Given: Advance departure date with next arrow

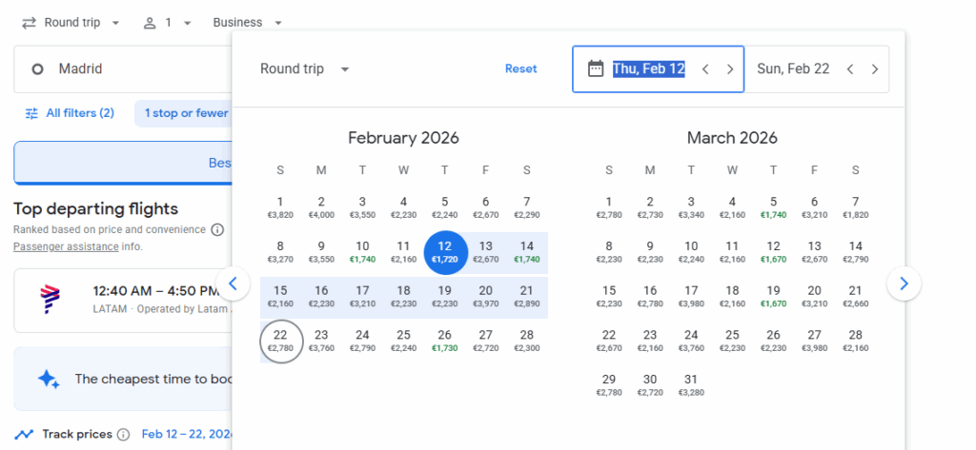Looking at the screenshot, I should pyautogui.click(x=730, y=68).
